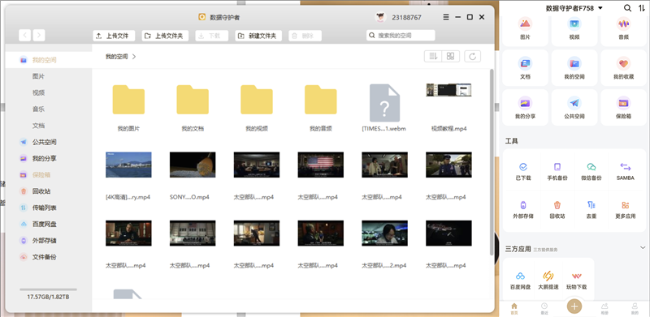Open the SAMBA tool
Image resolution: width=650 pixels, height=317 pixels.
[625, 171]
